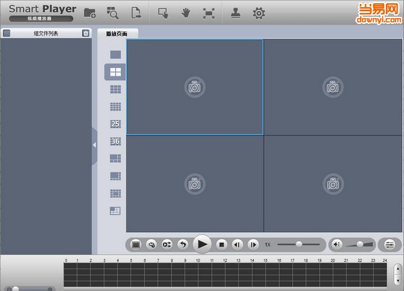Switch to single-window layout
The image size is (404, 291).
click(115, 55)
